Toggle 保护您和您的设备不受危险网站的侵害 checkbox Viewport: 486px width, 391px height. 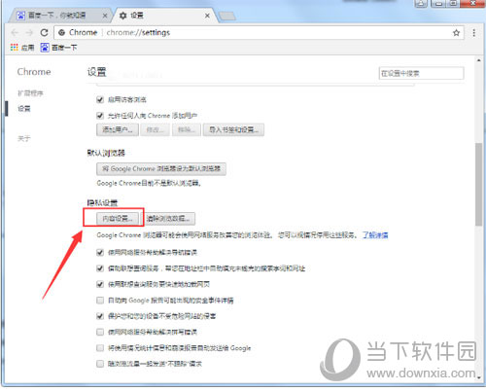pos(100,316)
